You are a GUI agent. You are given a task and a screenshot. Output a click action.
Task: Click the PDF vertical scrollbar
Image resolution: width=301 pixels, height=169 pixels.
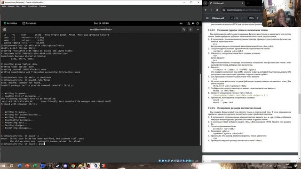300,103
